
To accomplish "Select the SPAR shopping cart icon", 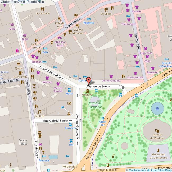I will [x=25, y=35].
